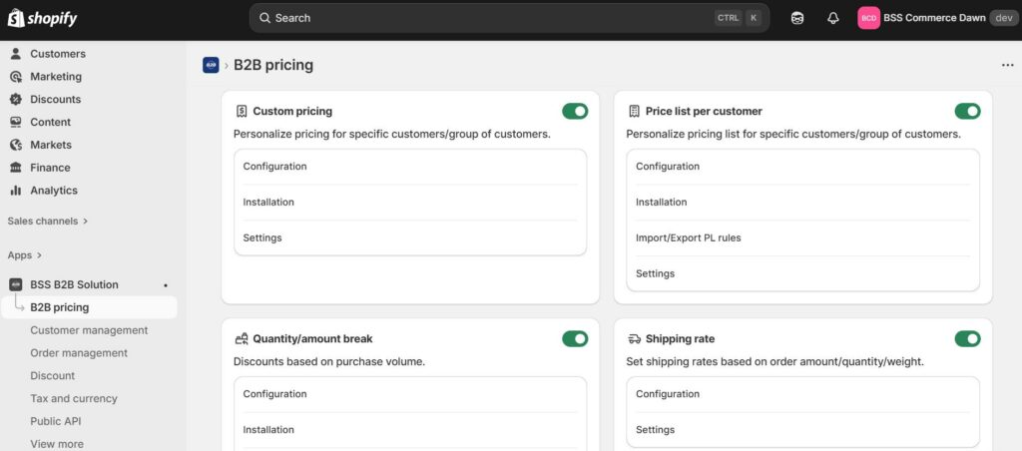Click the Custom pricing card icon
This screenshot has height=451, width=1022.
[242, 112]
